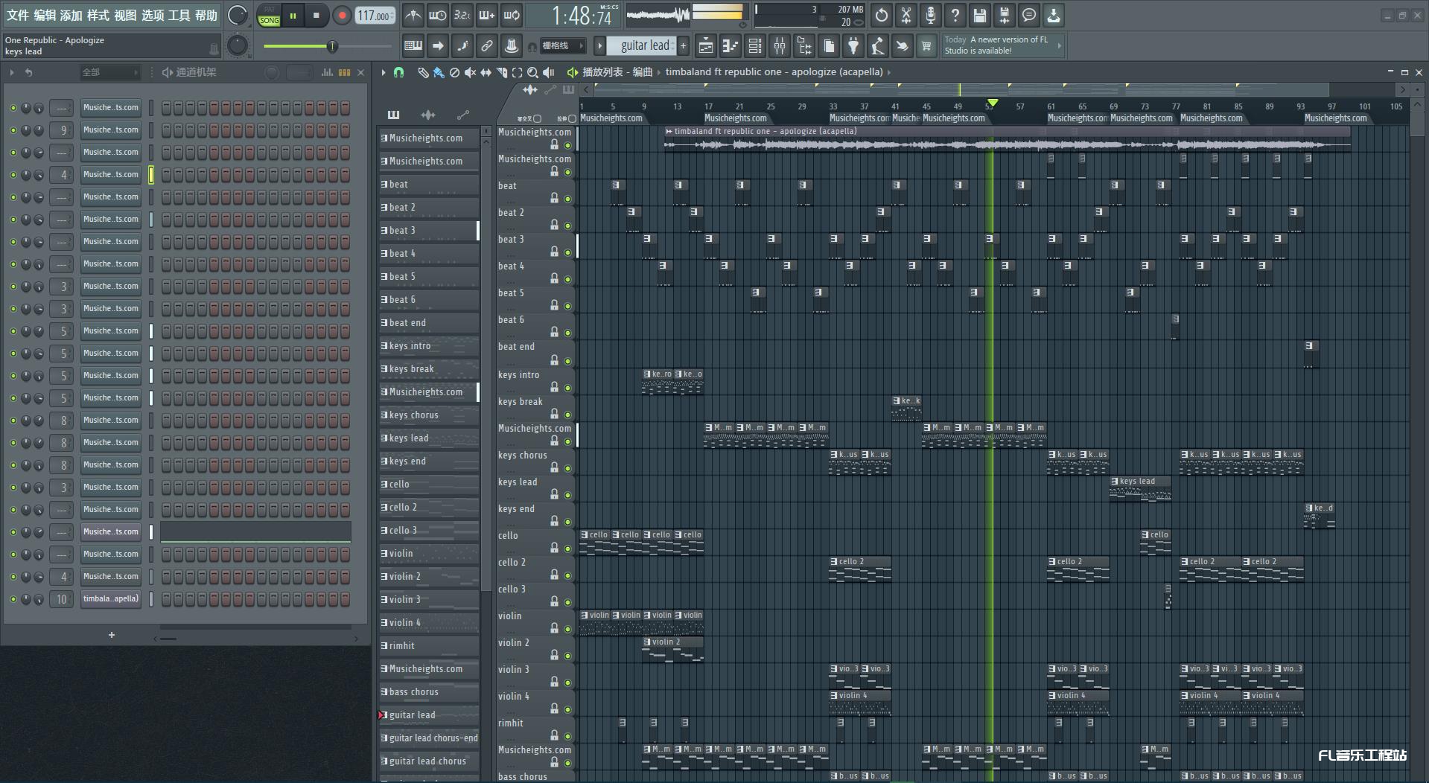Toggle the link (multilink) controllers icon
Viewport: 1429px width, 783px height.
coord(486,46)
